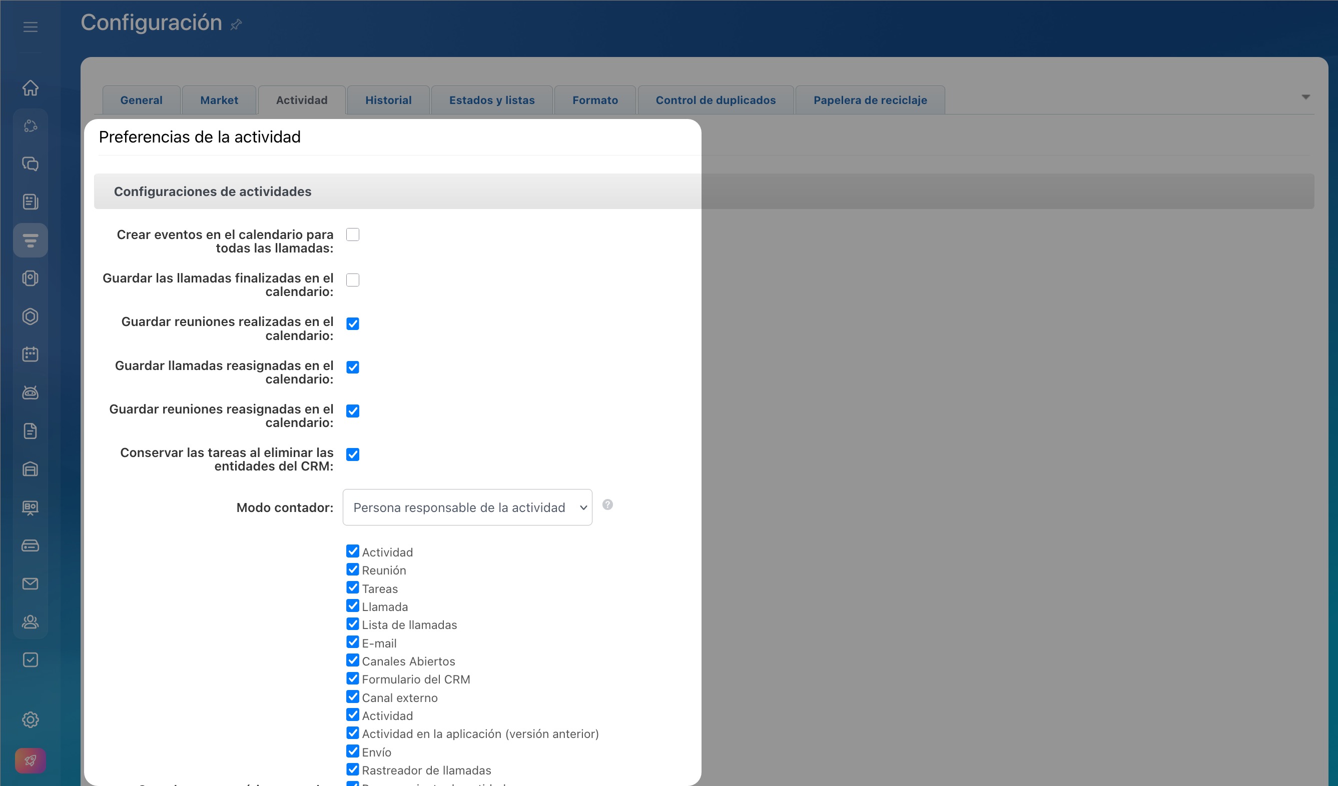Open the settings gear sidebar icon
The width and height of the screenshot is (1338, 786).
[30, 719]
